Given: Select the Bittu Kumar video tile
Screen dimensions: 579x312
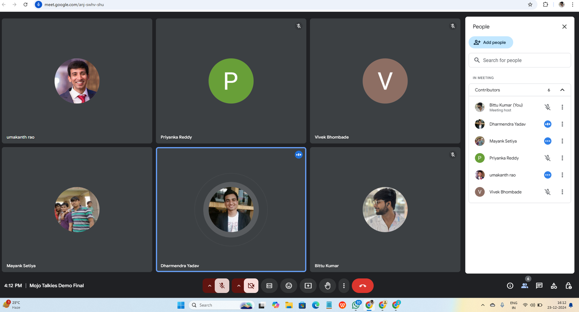Looking at the screenshot, I should coord(385,209).
